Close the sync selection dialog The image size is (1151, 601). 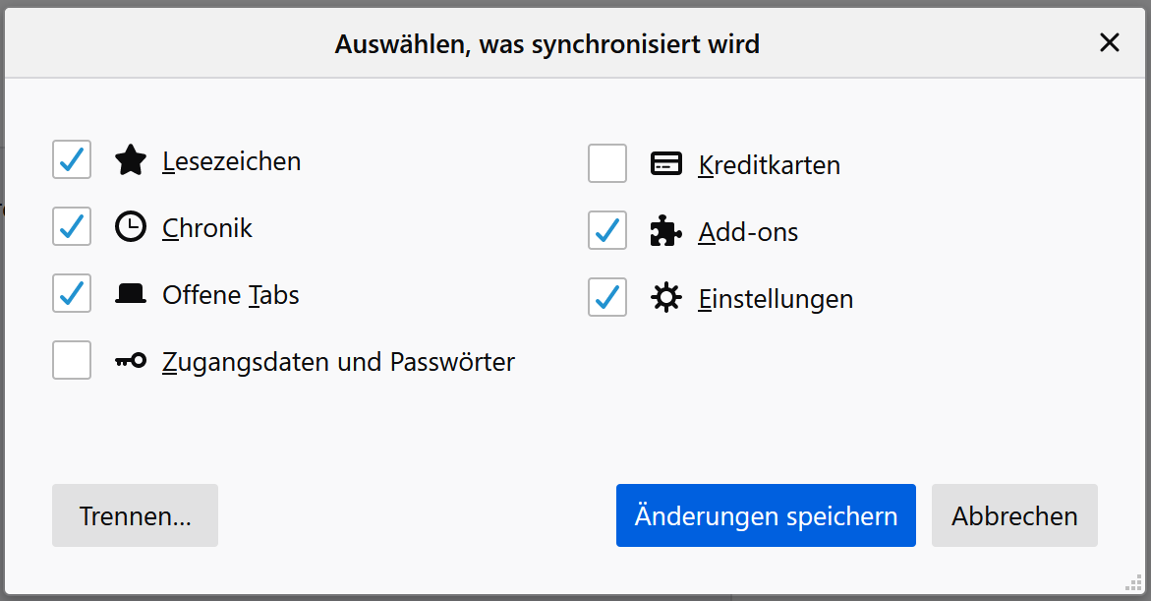[x=1110, y=43]
